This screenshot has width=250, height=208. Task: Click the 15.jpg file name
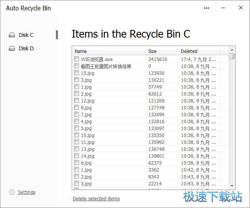[87, 73]
